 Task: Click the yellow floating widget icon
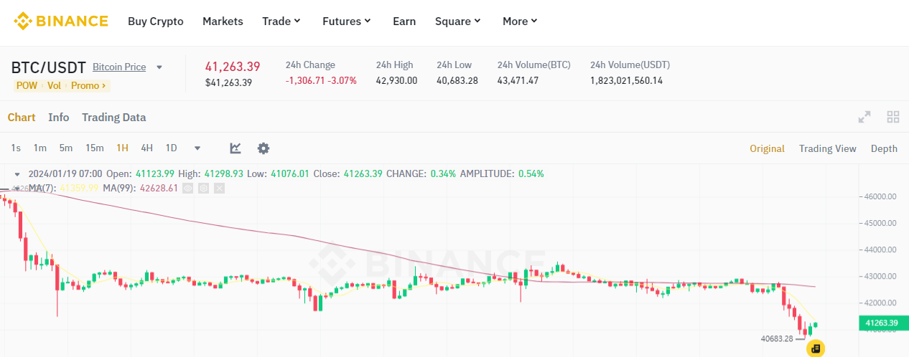[x=816, y=348]
